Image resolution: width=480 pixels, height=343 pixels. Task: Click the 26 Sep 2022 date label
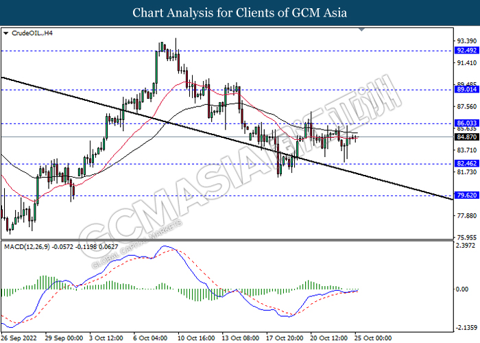[x=19, y=338]
